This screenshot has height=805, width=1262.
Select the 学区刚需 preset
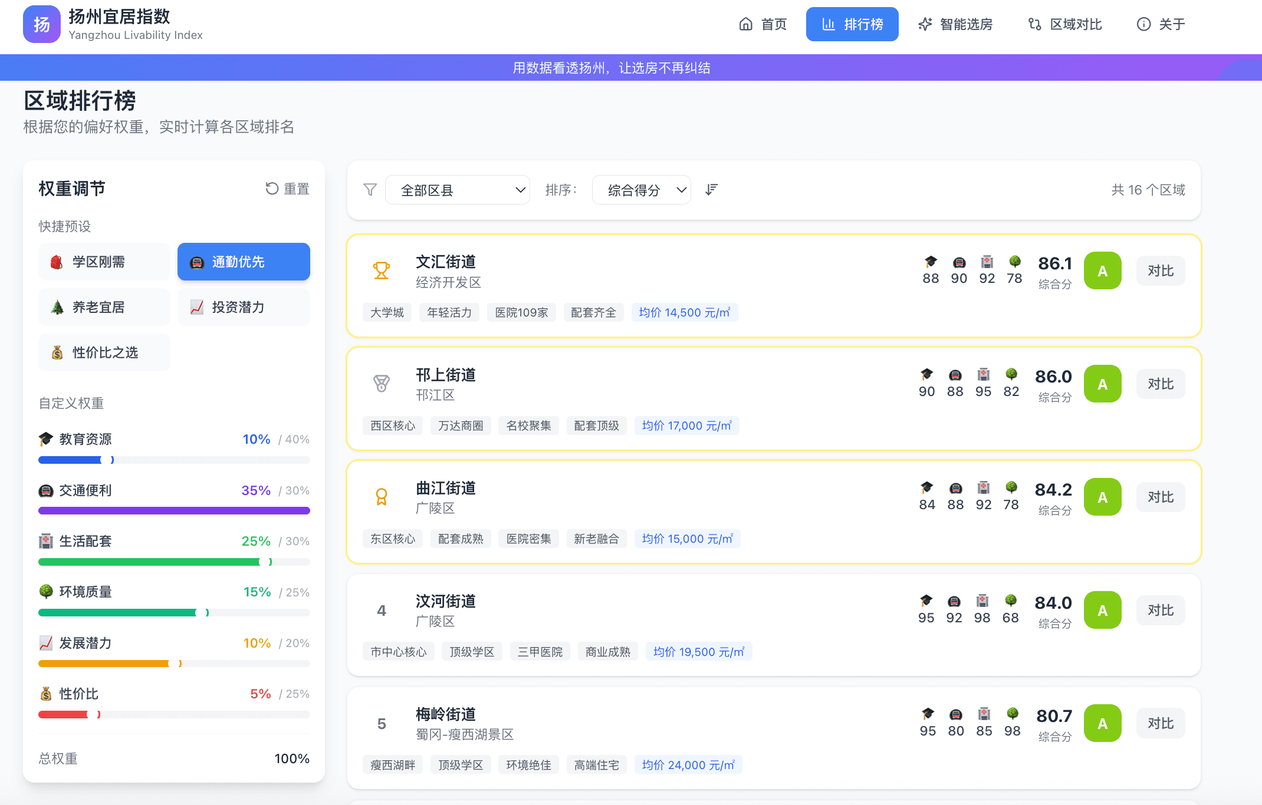coord(104,262)
